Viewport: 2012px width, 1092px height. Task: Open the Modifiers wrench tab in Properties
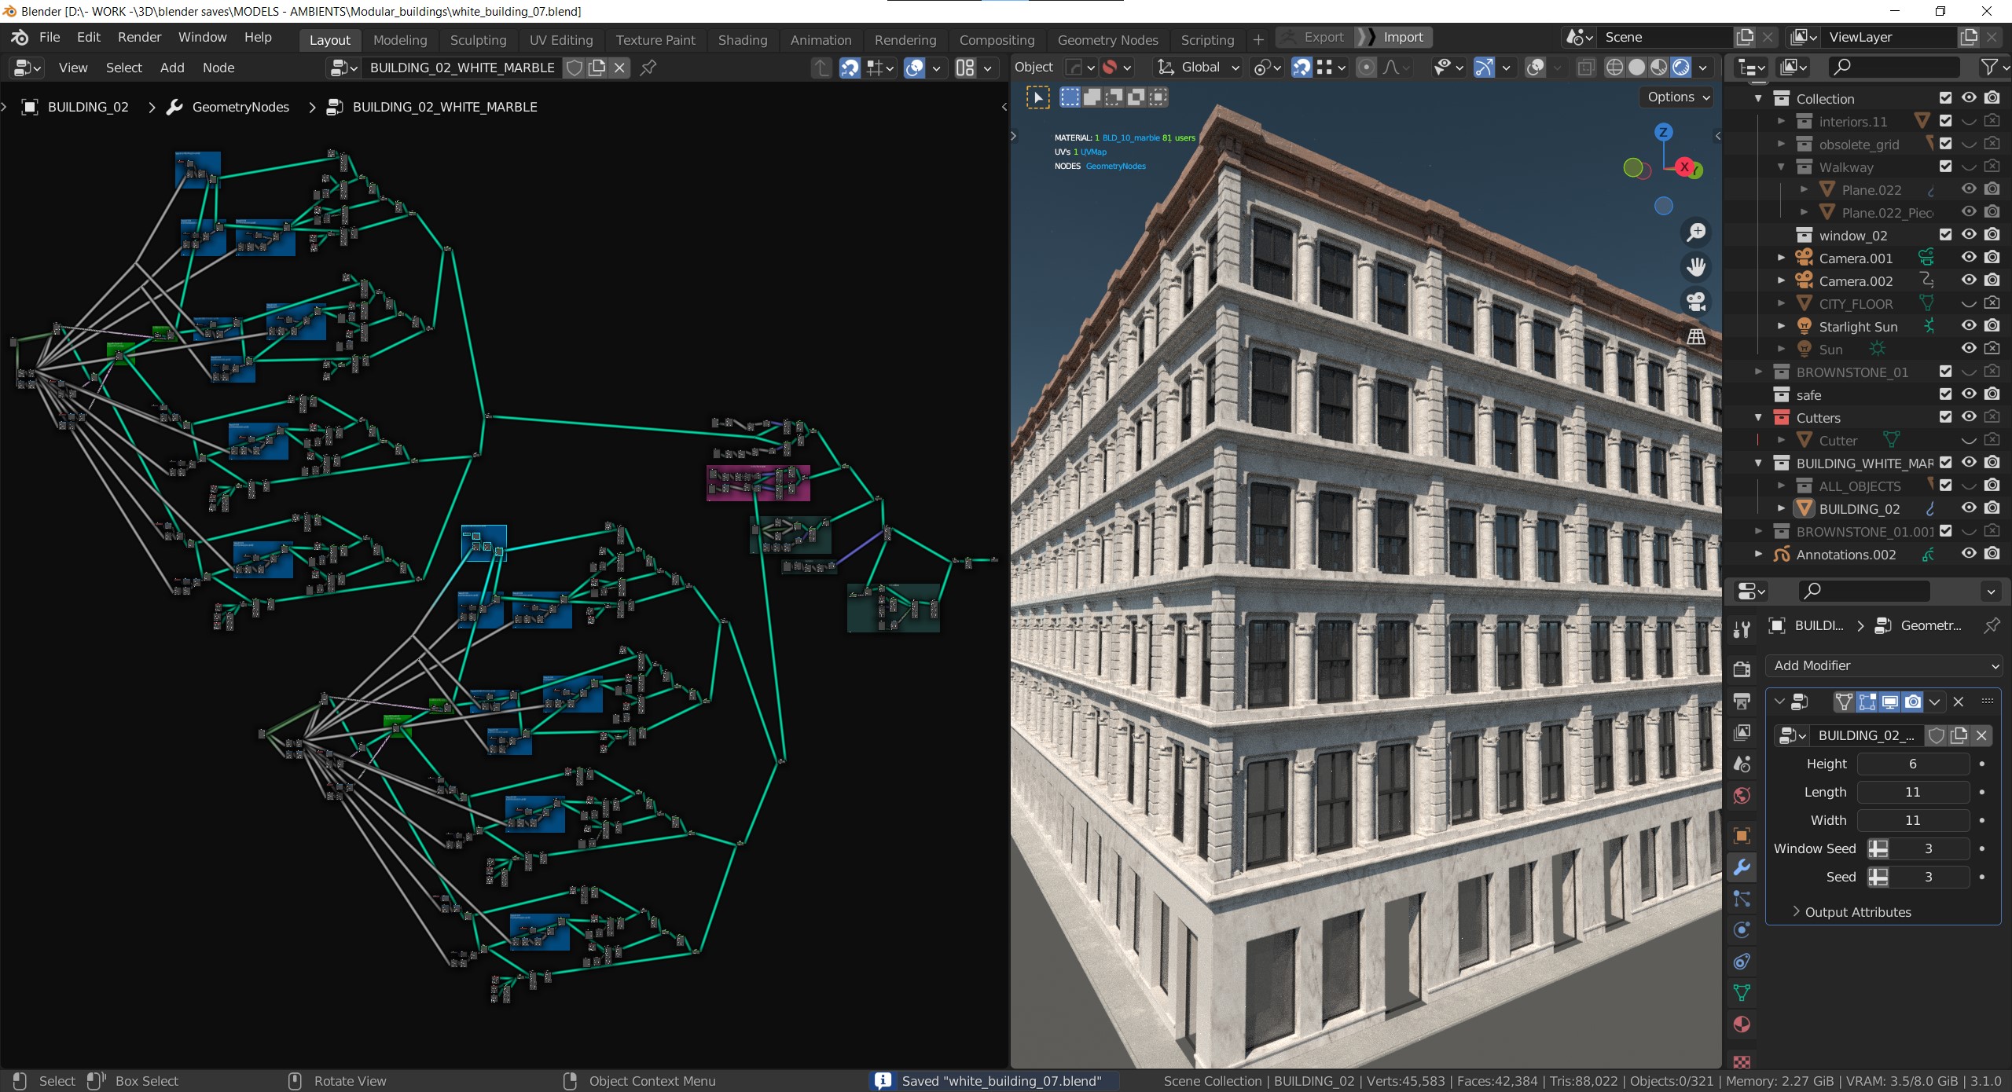[x=1742, y=867]
